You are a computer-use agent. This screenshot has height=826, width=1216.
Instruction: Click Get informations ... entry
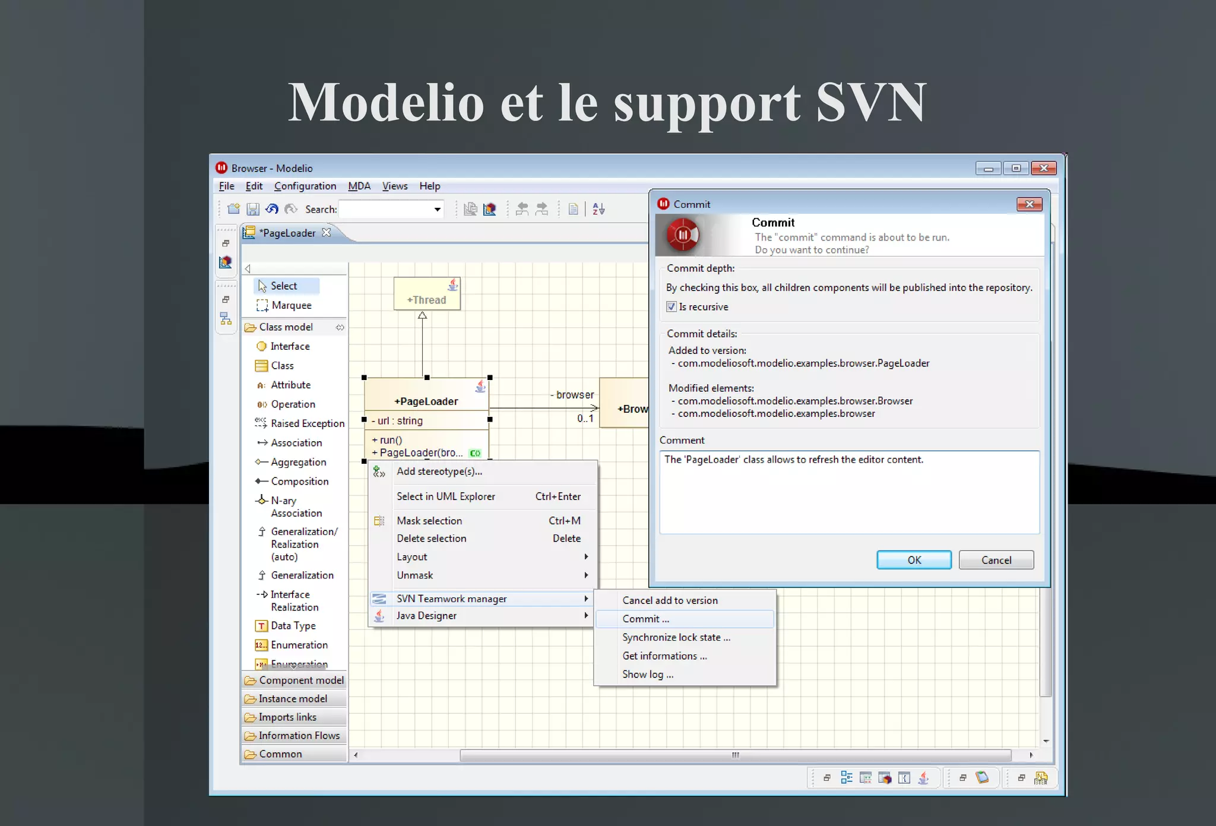[685, 656]
